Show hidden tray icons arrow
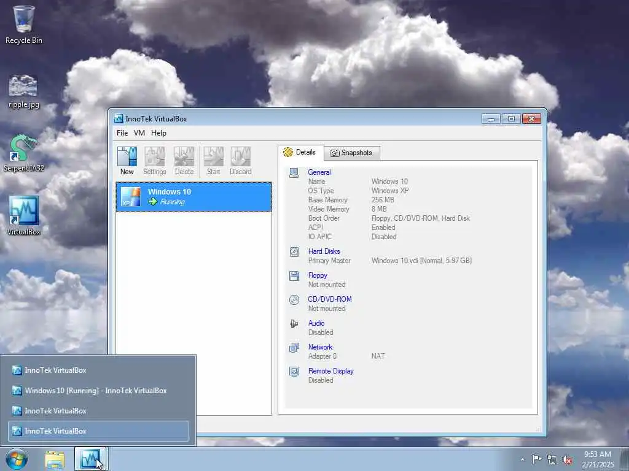Image resolution: width=629 pixels, height=471 pixels. [522, 460]
